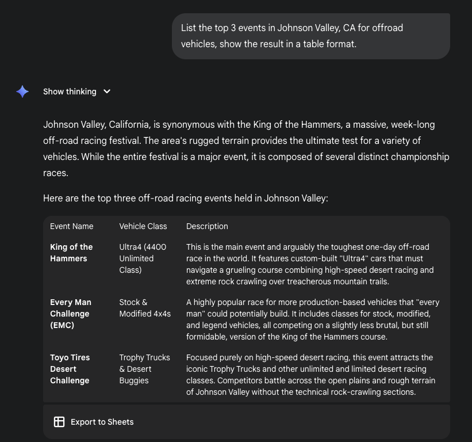
Task: Select the Every Man Challenge (EMC) cell
Action: pyautogui.click(x=71, y=314)
